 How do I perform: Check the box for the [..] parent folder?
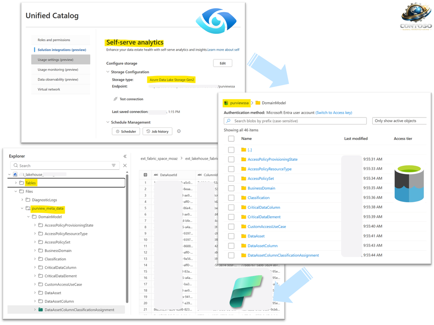[x=231, y=150]
